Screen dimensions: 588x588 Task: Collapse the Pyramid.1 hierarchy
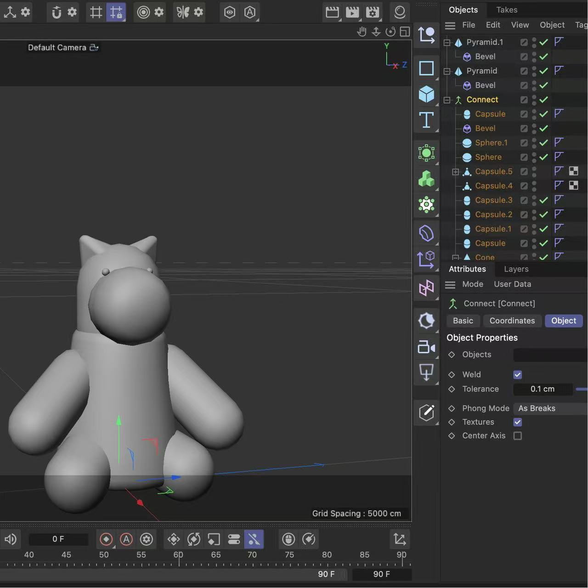coord(447,42)
